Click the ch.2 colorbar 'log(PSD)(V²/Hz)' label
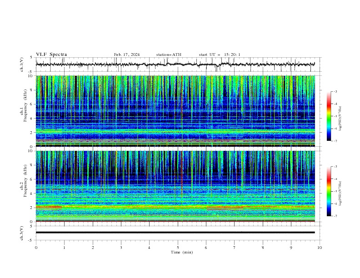 click(340, 194)
